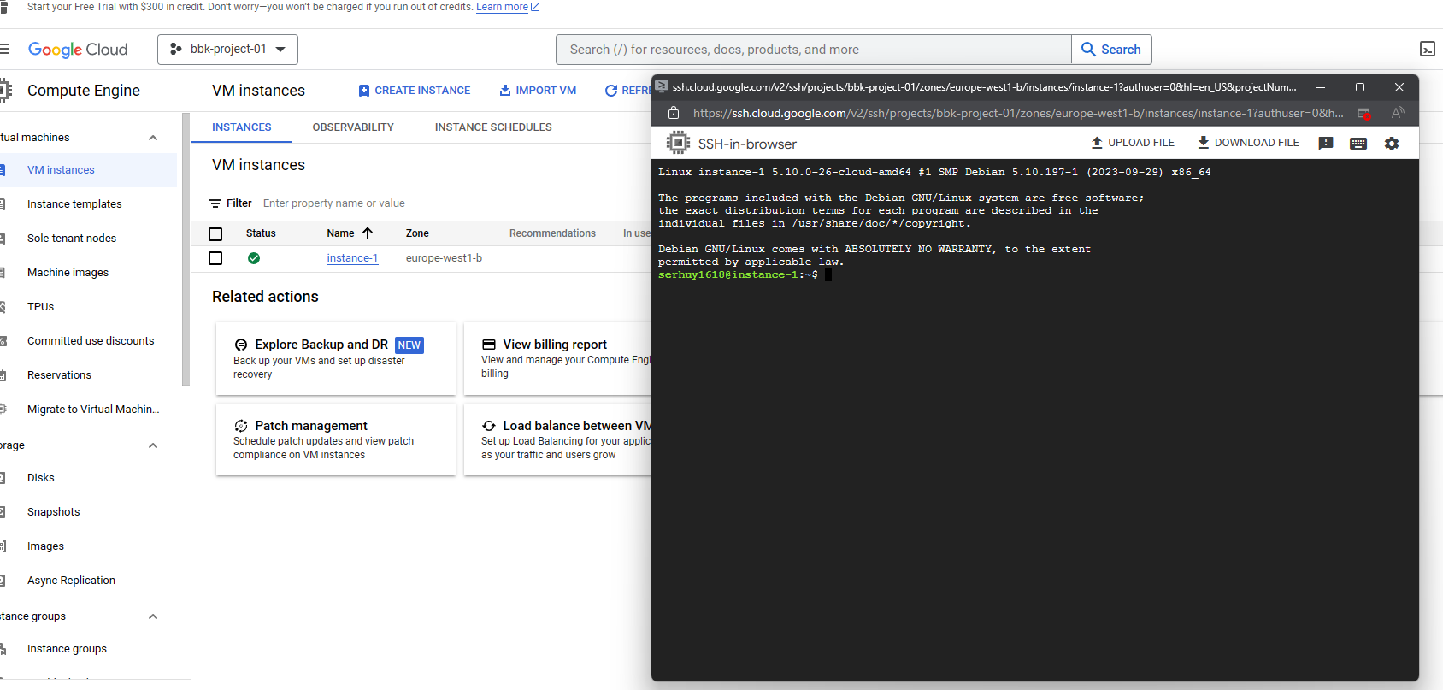Image resolution: width=1443 pixels, height=690 pixels.
Task: Click the Recommendations column header
Action: [x=552, y=233]
